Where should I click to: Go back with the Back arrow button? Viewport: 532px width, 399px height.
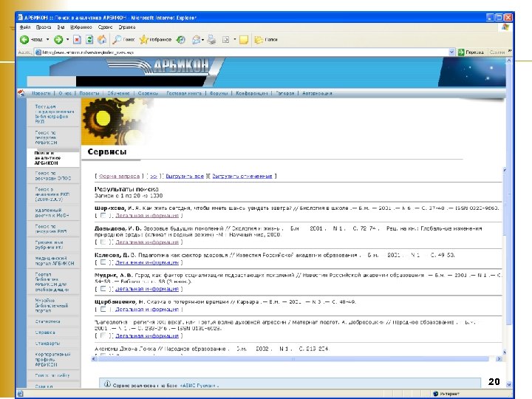click(24, 40)
